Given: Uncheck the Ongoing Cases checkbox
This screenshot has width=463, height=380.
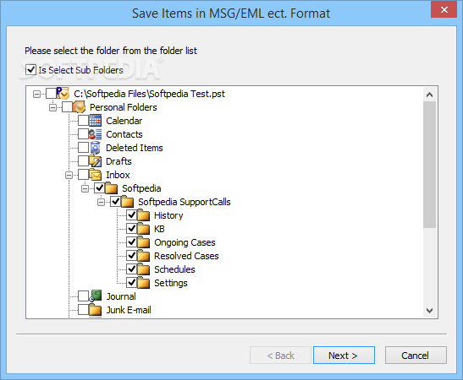Looking at the screenshot, I should tap(131, 242).
